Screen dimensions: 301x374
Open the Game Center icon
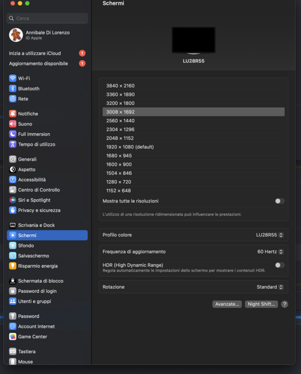[13, 337]
